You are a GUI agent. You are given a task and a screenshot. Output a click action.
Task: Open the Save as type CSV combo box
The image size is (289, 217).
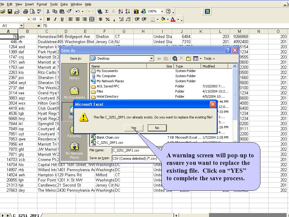[136, 159]
